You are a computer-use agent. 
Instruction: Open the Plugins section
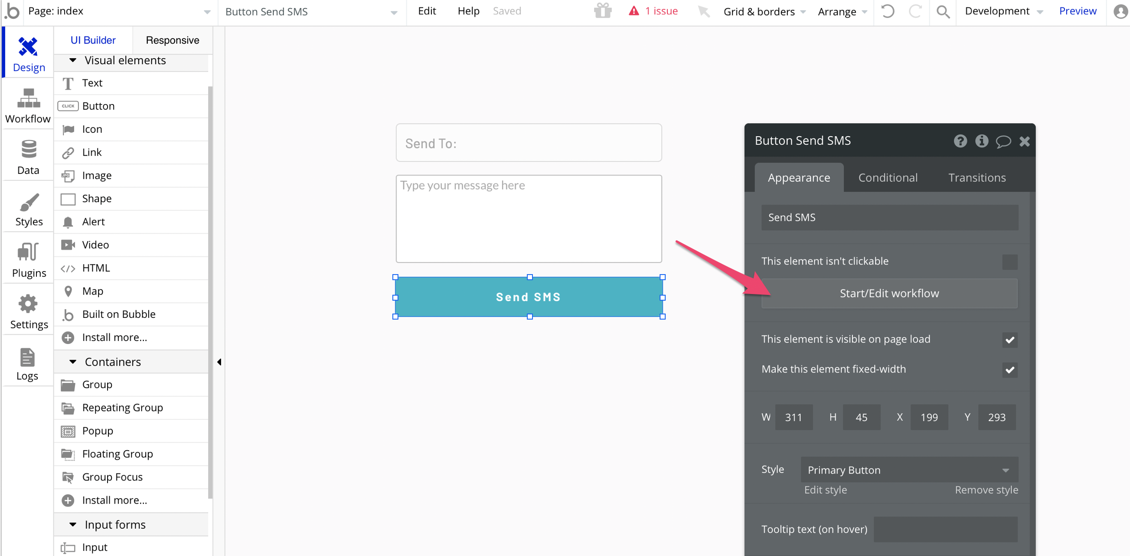point(28,260)
